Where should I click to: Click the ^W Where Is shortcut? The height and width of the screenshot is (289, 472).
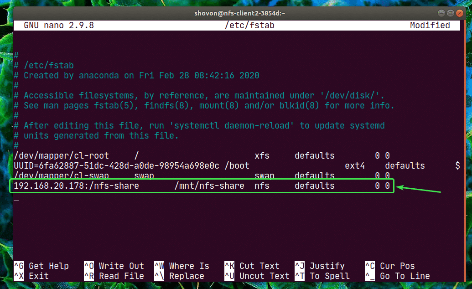(182, 266)
